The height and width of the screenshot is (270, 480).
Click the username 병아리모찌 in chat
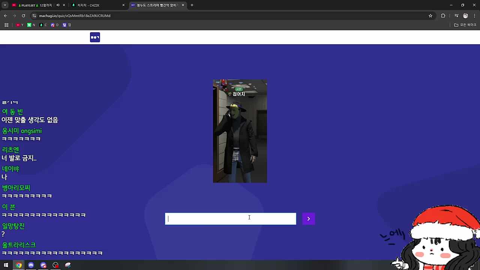coord(16,188)
